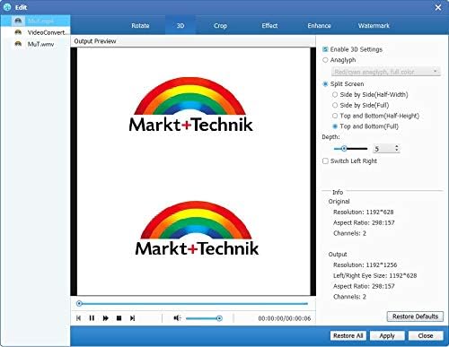
Task: Pause the video preview playback
Action: coord(92,318)
